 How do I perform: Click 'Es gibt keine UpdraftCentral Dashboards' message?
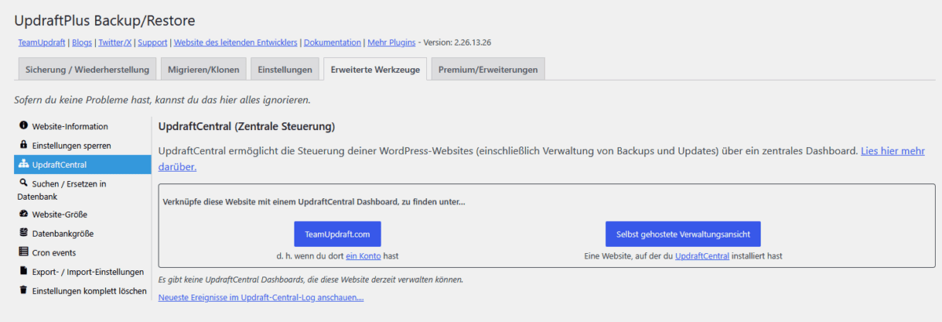[x=311, y=279]
